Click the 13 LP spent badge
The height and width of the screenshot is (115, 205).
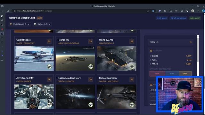(x=161, y=18)
